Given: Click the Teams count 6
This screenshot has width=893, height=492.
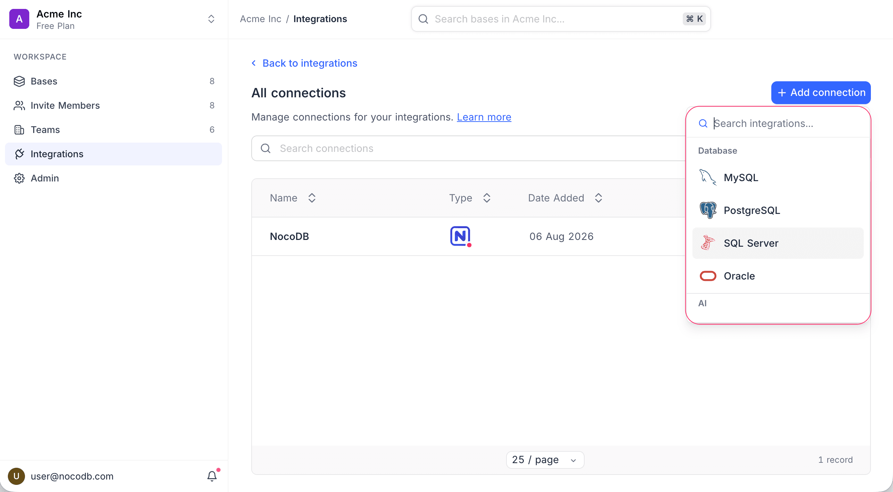Looking at the screenshot, I should 212,130.
